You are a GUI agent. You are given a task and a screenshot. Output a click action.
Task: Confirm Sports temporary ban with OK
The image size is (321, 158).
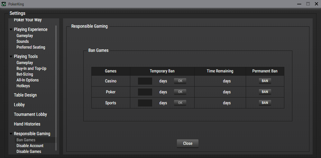point(180,103)
